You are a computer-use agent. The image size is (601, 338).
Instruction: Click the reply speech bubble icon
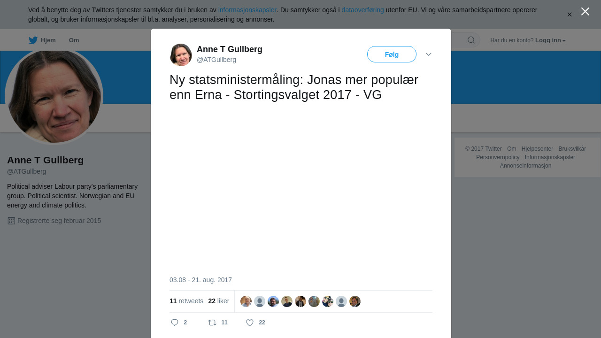[175, 323]
